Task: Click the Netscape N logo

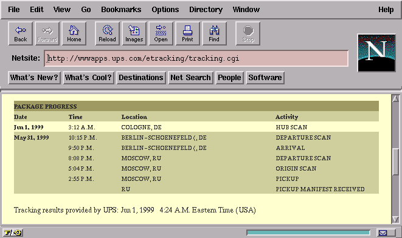Action: (x=376, y=53)
